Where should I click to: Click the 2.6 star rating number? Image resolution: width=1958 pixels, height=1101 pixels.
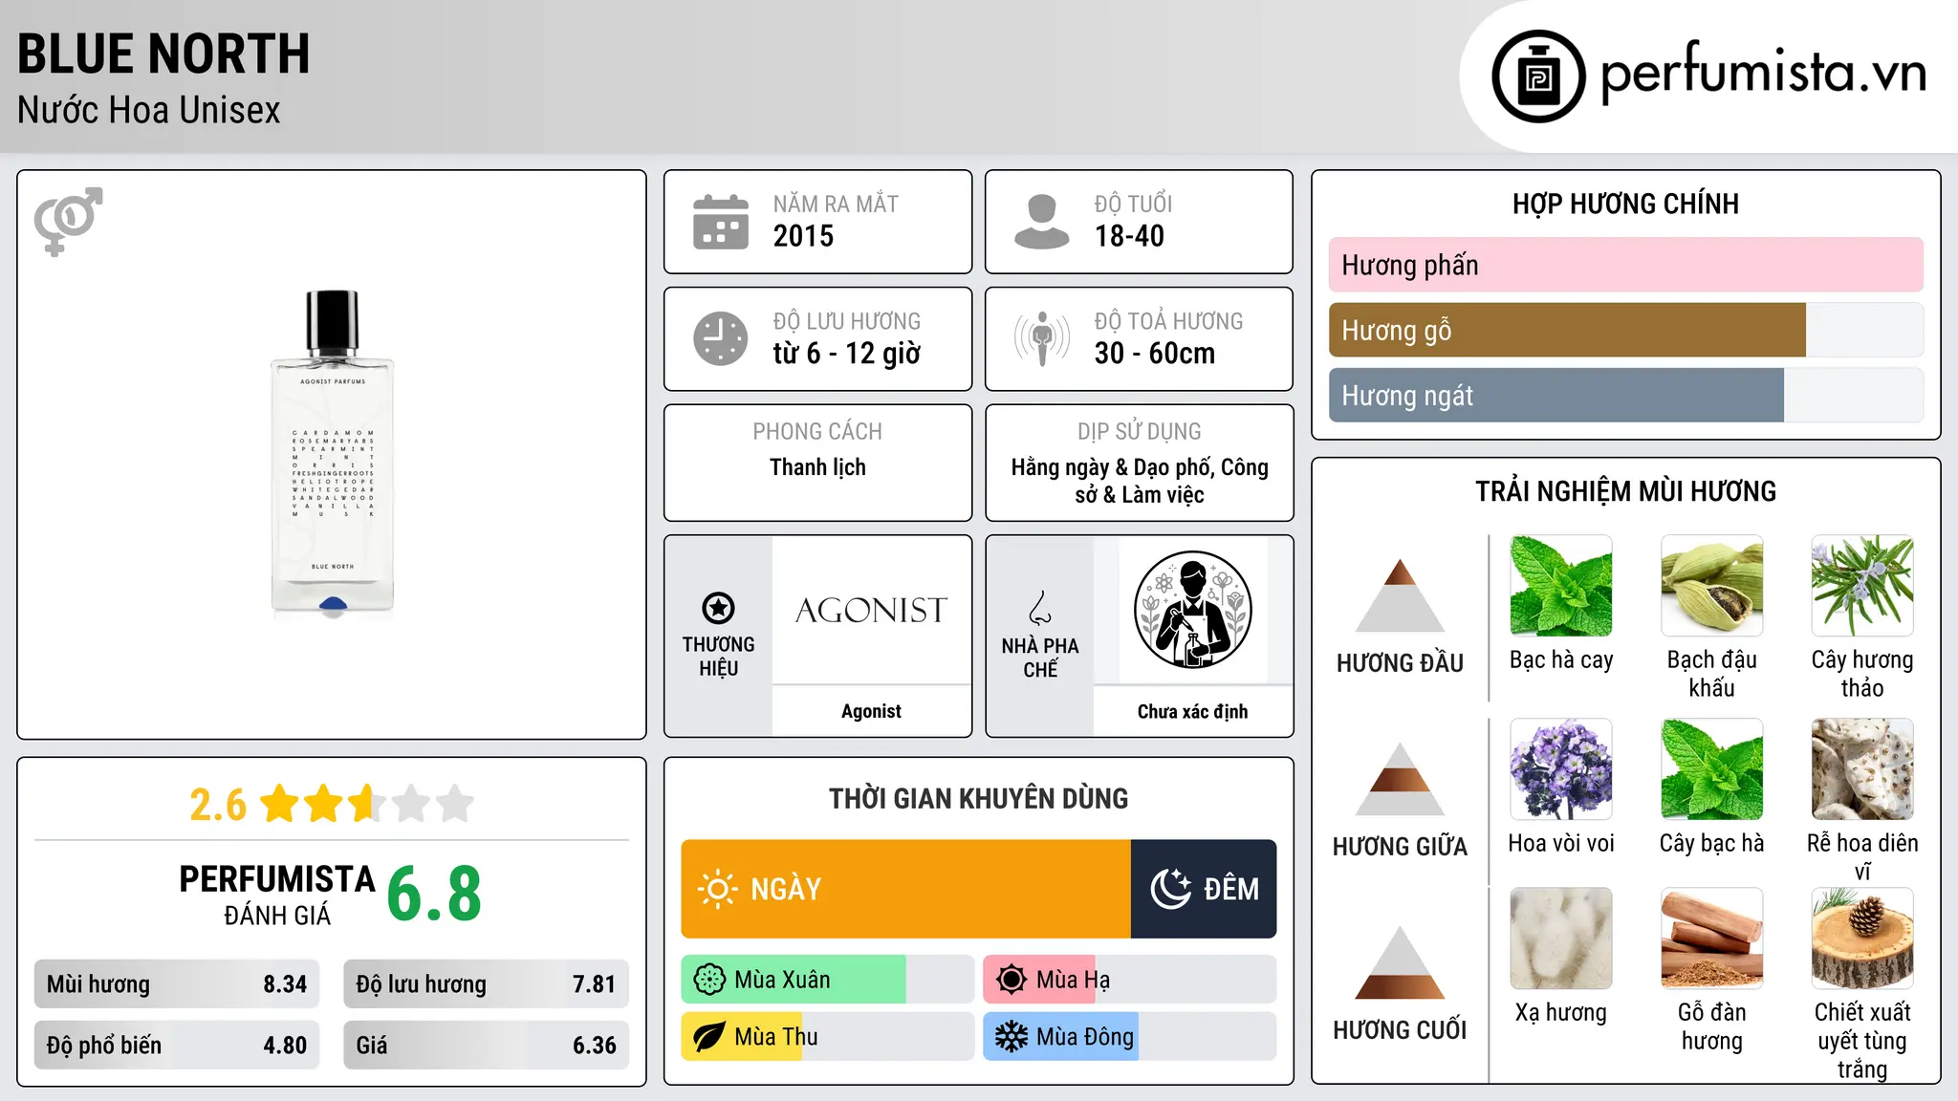point(218,805)
